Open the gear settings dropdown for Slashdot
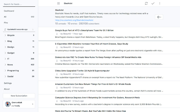Image resolution: width=180 pixels, height=112 pixels. pyautogui.click(x=159, y=17)
